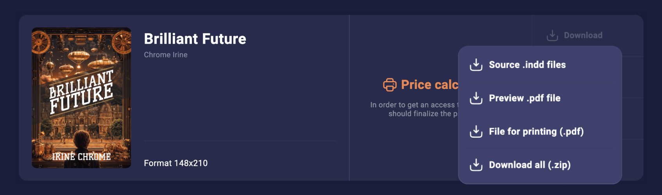Image resolution: width=662 pixels, height=195 pixels.
Task: Open the Price calc heading link
Action: tap(429, 85)
